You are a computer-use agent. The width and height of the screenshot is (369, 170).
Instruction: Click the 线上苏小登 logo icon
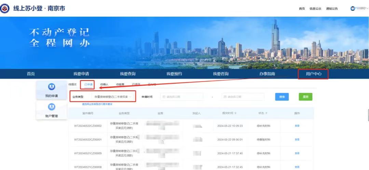pos(5,8)
